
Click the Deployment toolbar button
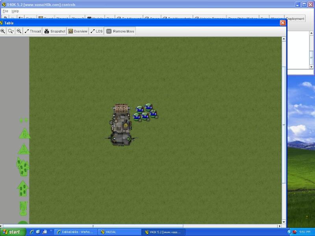(x=295, y=18)
